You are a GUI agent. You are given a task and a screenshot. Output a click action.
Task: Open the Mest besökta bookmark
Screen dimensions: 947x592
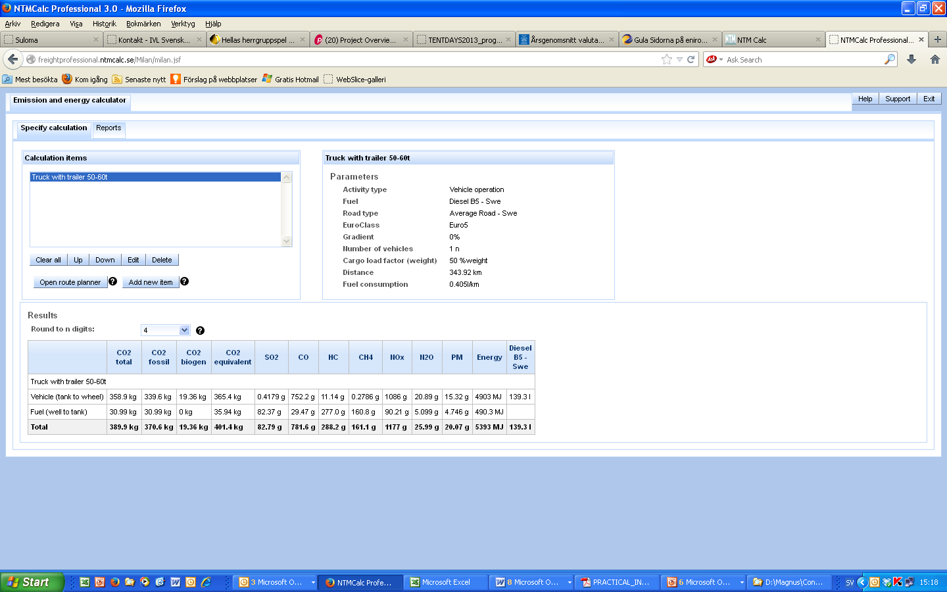click(30, 79)
